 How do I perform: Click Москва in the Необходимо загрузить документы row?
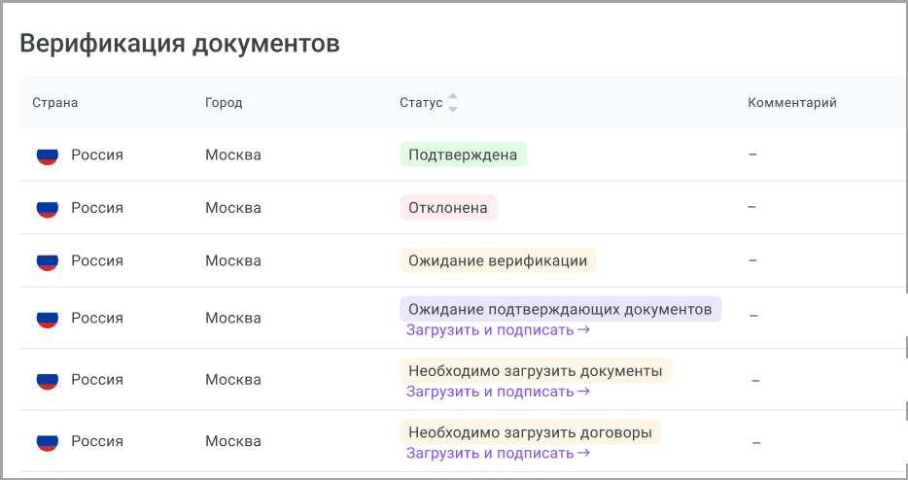click(x=233, y=379)
